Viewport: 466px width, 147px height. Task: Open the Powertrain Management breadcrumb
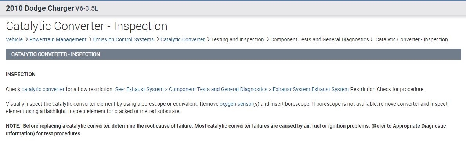(58, 39)
